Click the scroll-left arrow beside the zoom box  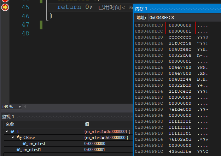pyautogui.click(x=25, y=107)
